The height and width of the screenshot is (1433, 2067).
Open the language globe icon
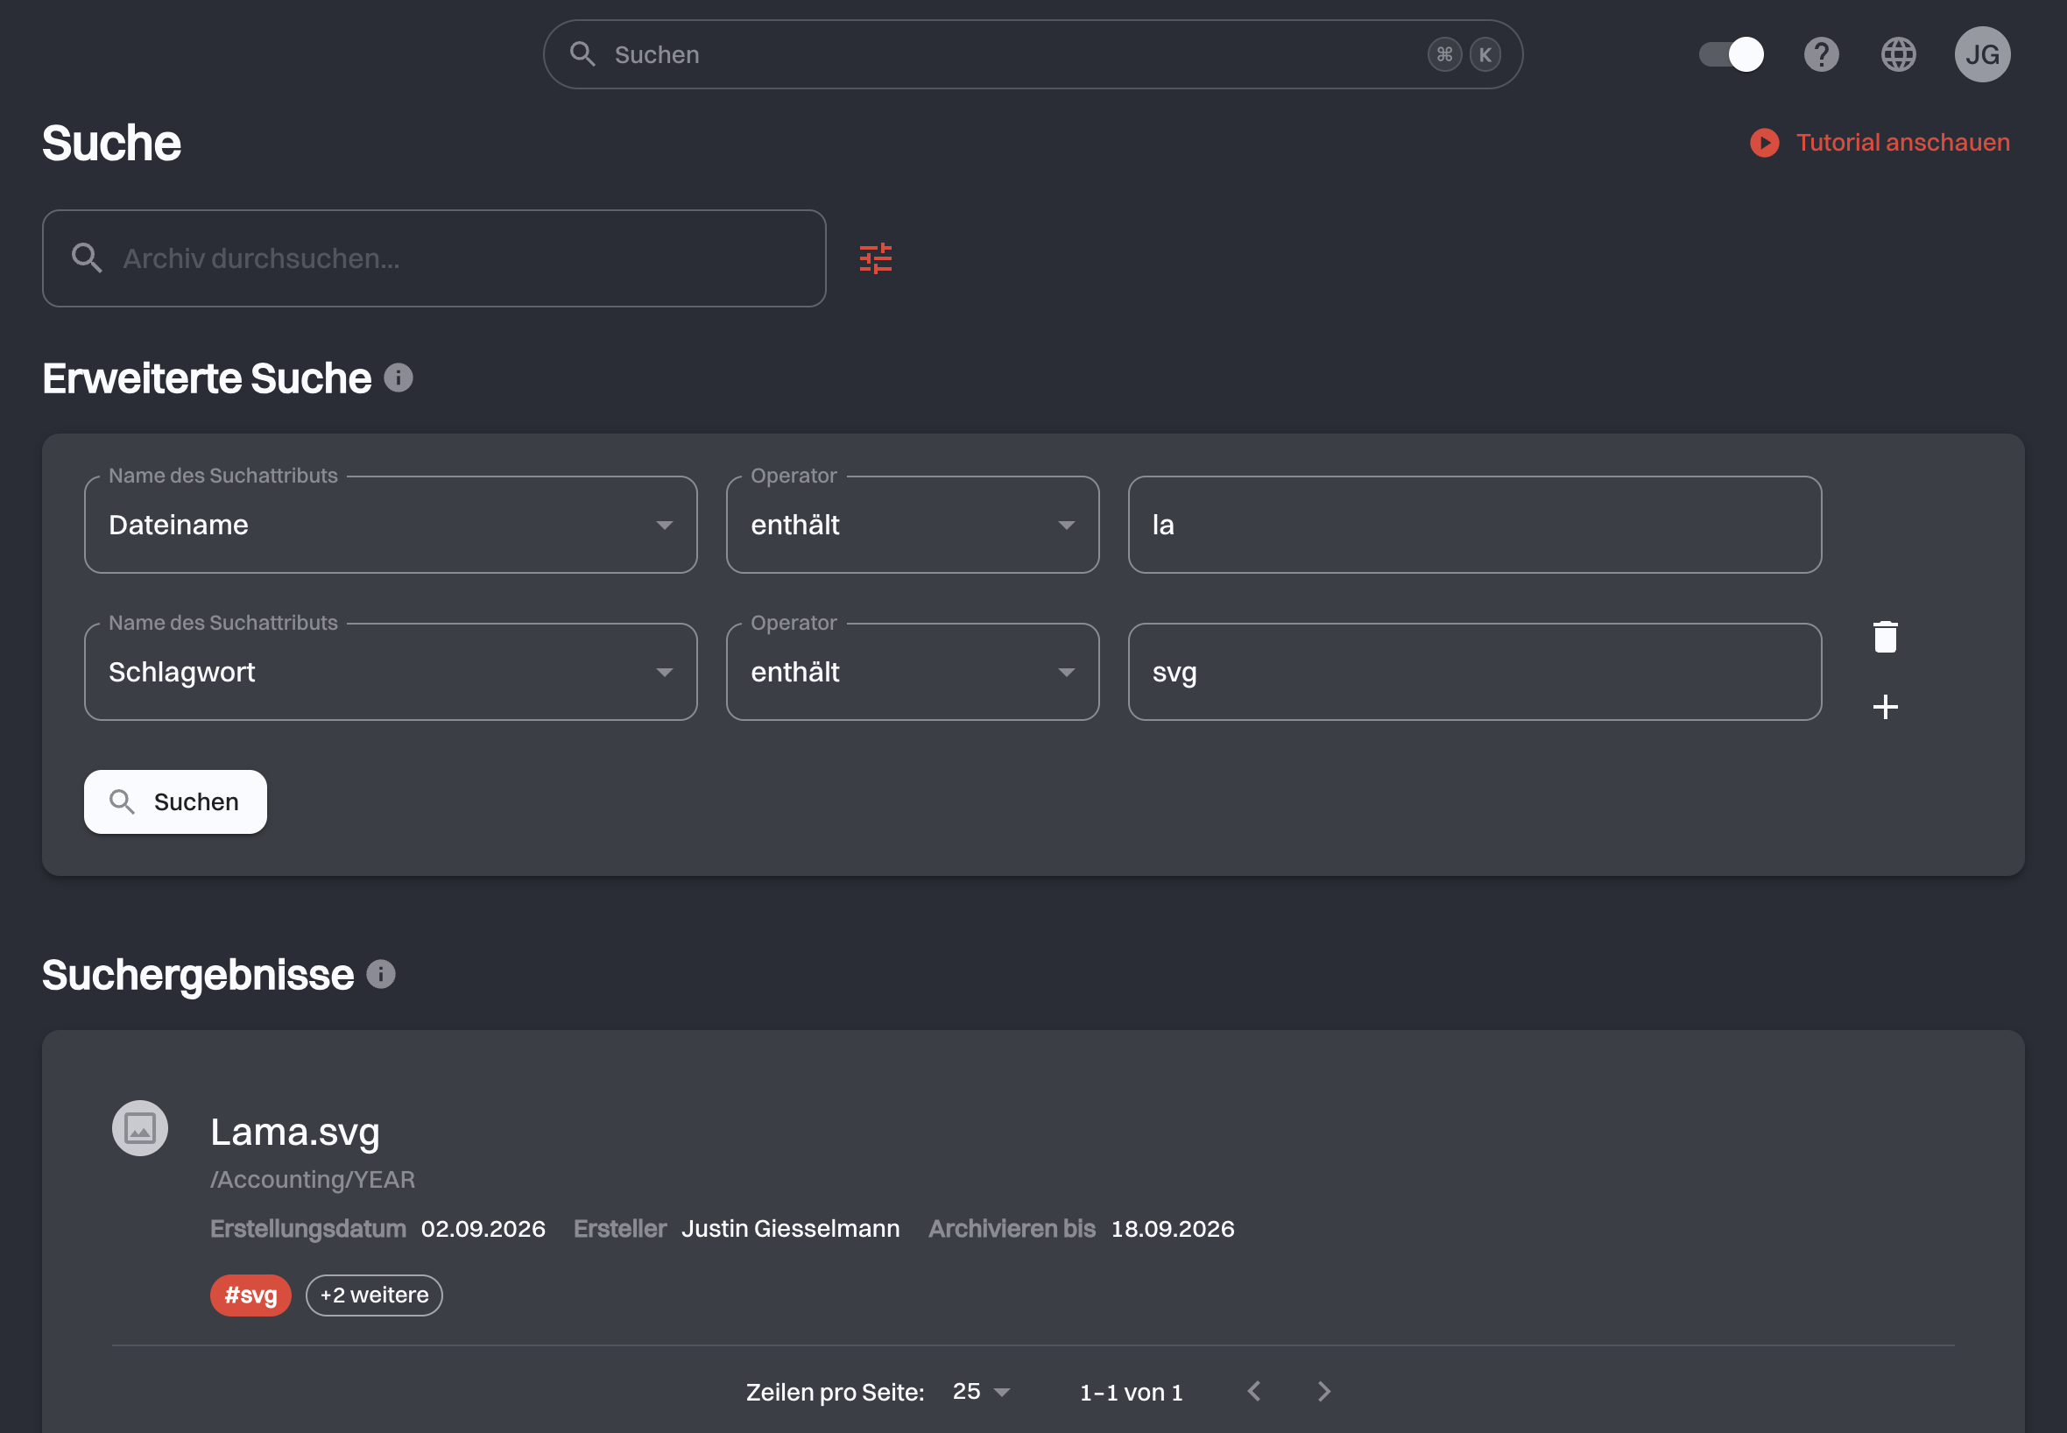(1898, 55)
